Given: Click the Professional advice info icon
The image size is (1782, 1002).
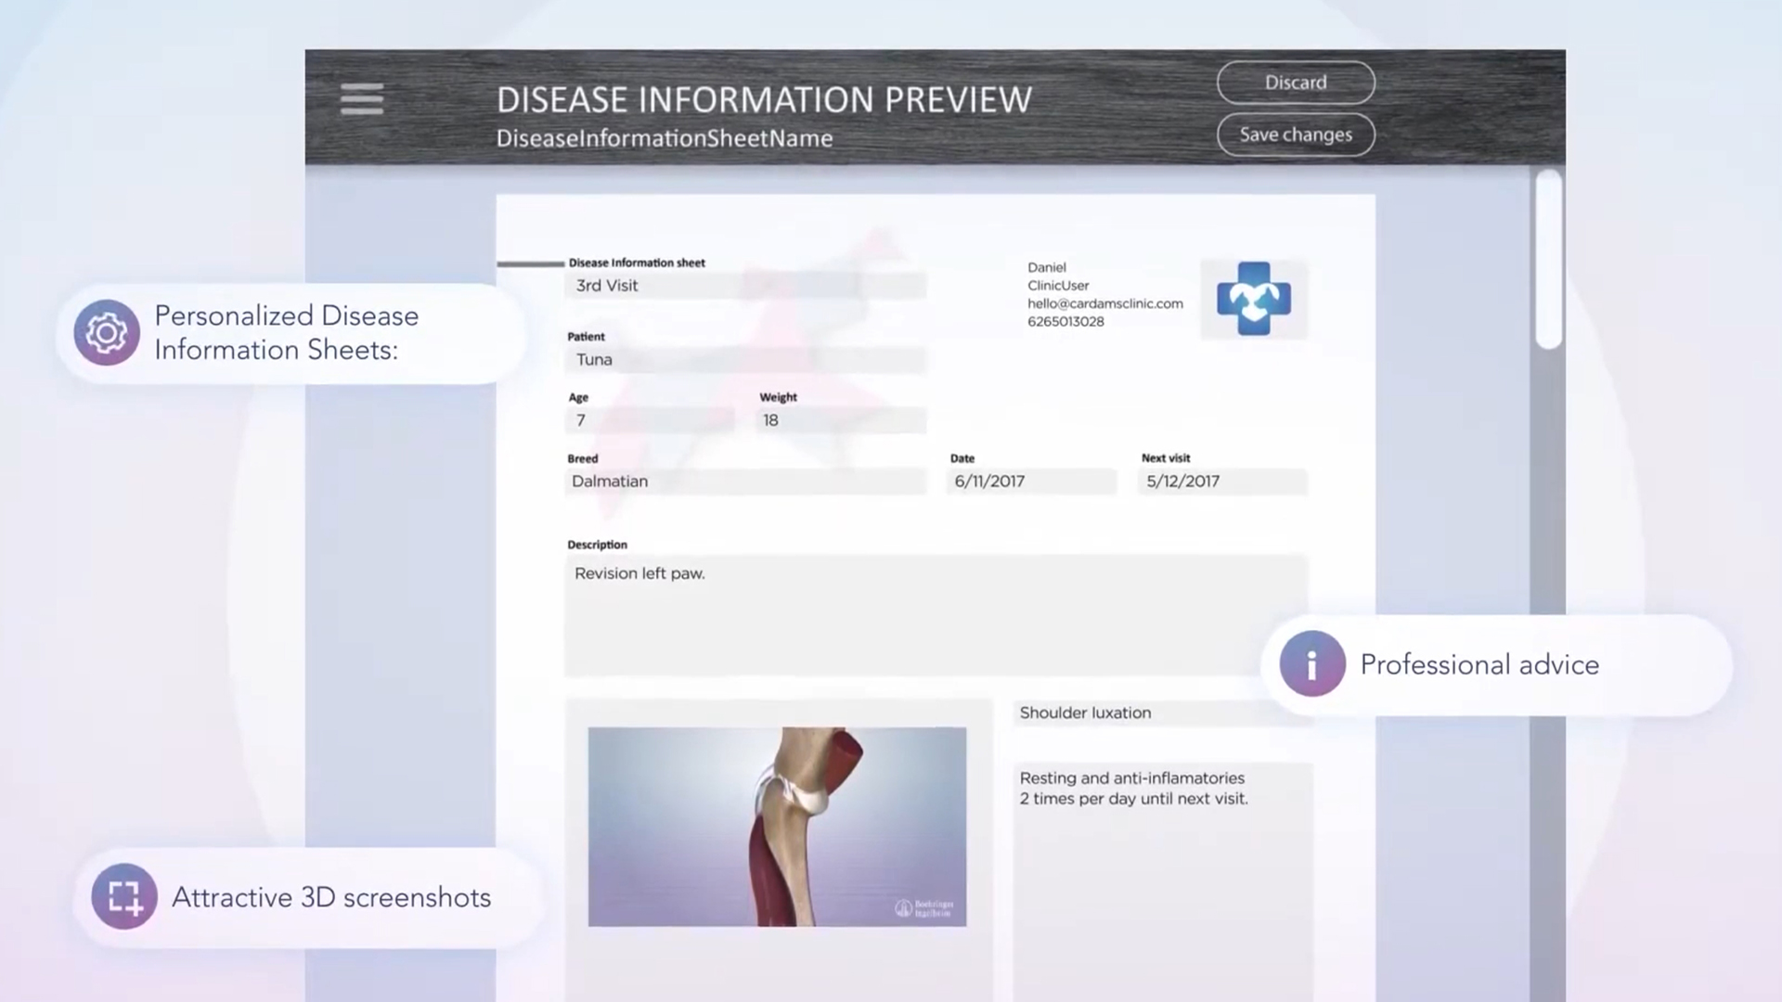Looking at the screenshot, I should 1311,664.
